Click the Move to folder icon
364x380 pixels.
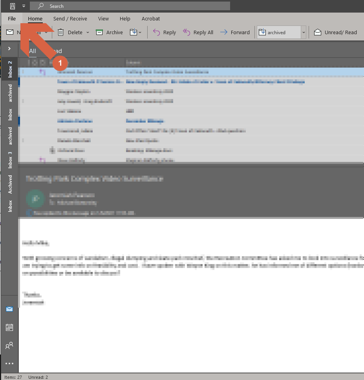134,32
